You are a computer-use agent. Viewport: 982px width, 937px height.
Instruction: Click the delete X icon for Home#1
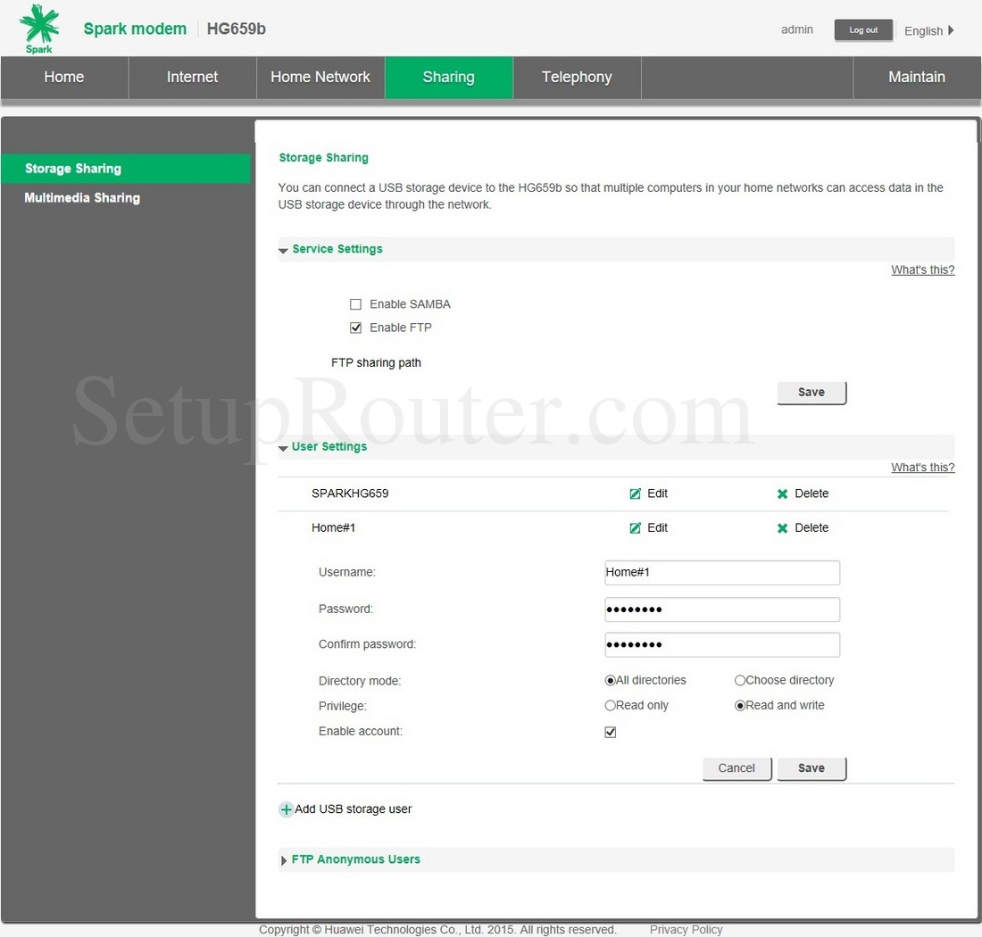(x=782, y=528)
